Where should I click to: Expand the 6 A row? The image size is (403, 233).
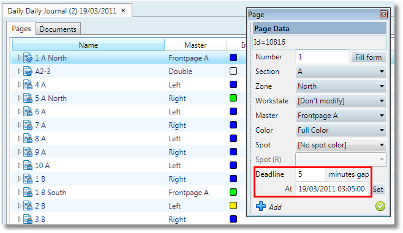coord(19,111)
